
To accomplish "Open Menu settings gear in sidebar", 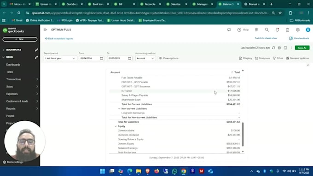I will click(5, 162).
